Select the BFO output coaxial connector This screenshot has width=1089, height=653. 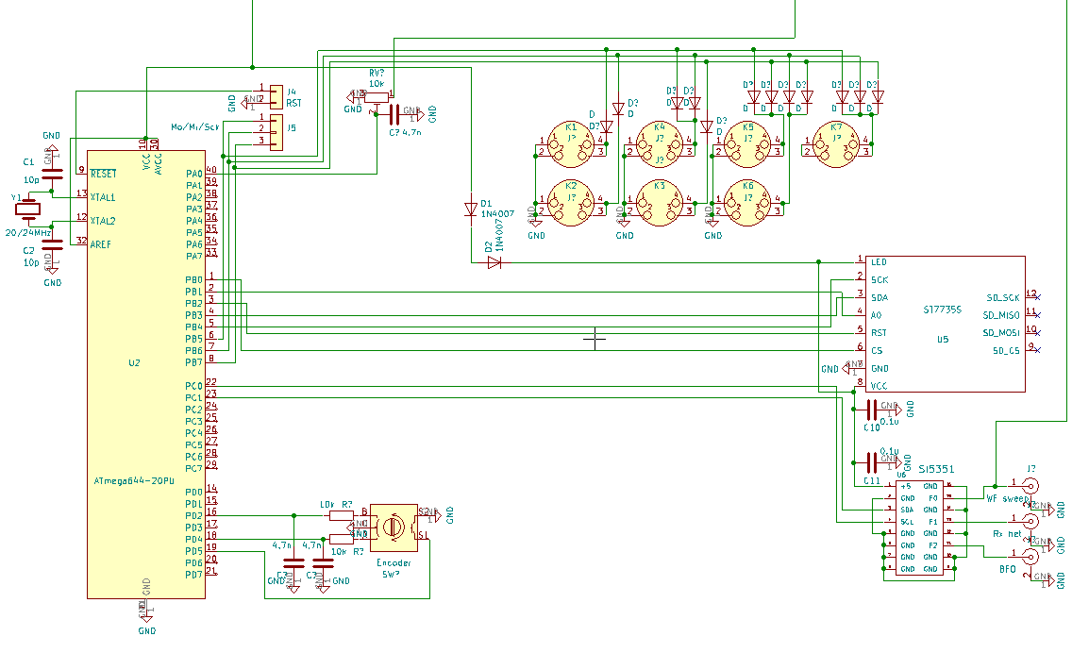pos(1030,557)
